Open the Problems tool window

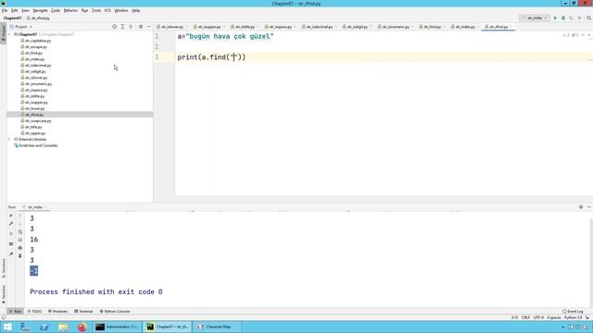(x=57, y=312)
